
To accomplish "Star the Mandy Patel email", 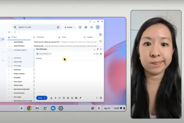I will [x=12, y=62].
